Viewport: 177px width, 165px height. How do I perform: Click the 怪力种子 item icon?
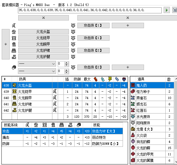click(133, 91)
